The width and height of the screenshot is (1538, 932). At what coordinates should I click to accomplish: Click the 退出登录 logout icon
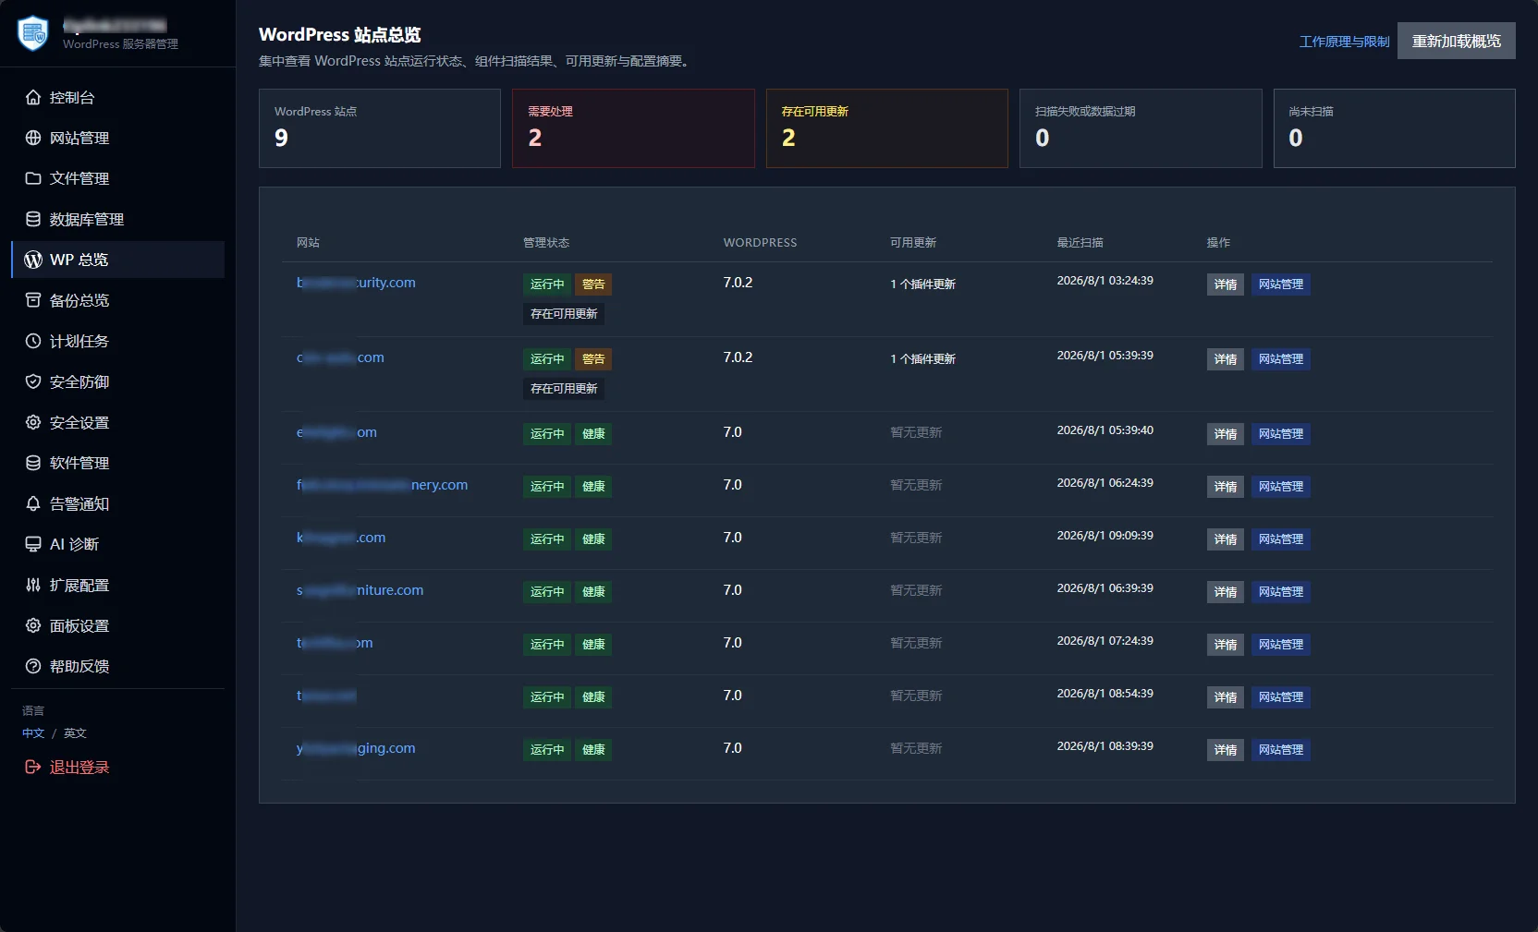[x=33, y=767]
